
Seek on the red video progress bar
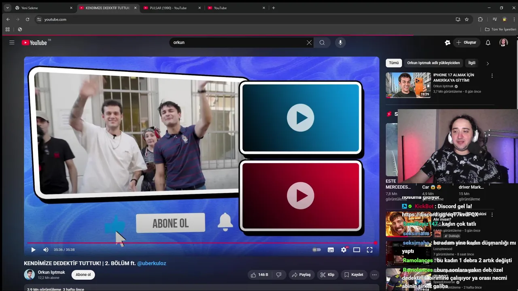click(x=202, y=243)
